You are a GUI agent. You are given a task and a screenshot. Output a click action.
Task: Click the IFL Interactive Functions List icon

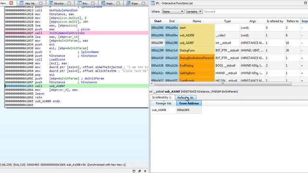click(x=153, y=3)
